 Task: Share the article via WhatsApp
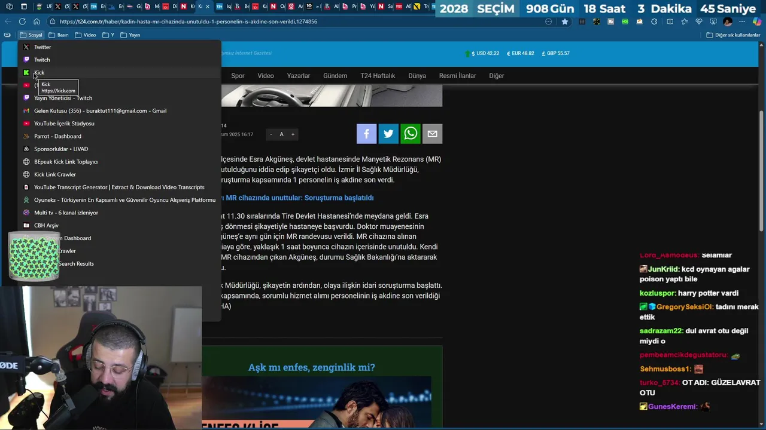[411, 134]
